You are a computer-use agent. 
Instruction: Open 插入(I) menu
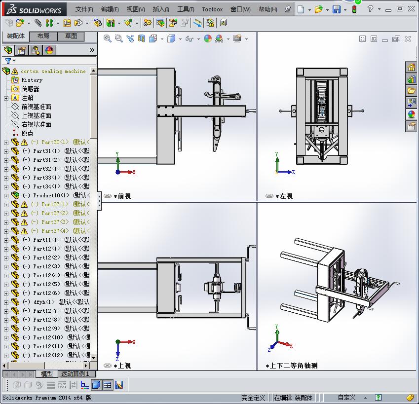coord(161,9)
